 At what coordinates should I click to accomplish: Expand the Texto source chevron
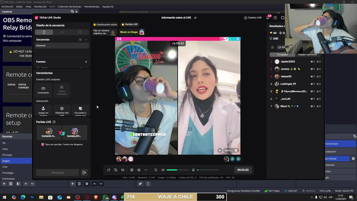[81, 68]
